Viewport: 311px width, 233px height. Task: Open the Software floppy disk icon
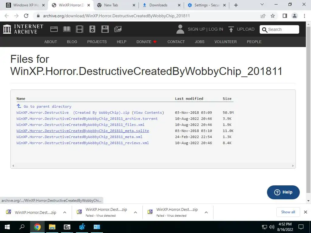pyautogui.click(x=105, y=29)
